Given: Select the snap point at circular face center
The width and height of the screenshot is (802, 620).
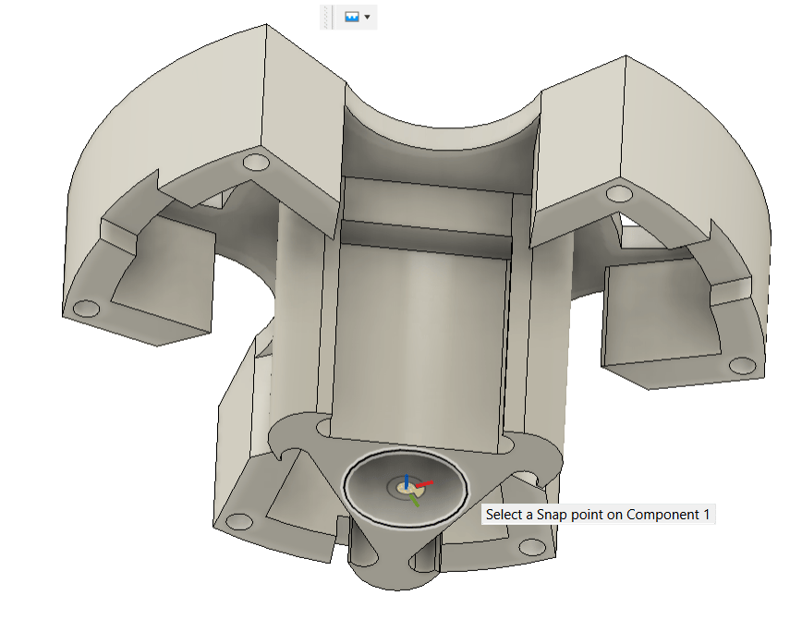Looking at the screenshot, I should pos(407,487).
